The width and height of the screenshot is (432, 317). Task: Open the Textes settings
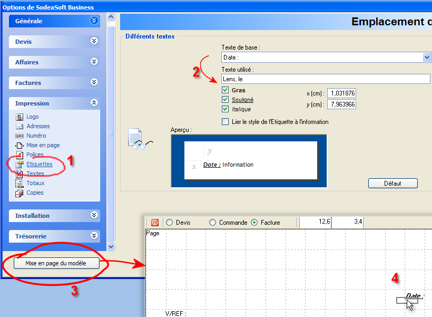pos(35,174)
